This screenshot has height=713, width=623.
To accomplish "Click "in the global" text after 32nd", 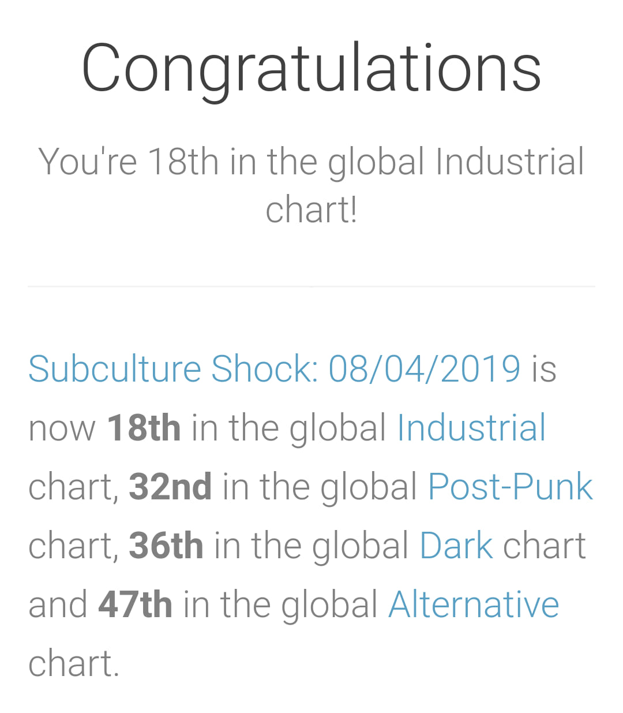I will (x=320, y=487).
